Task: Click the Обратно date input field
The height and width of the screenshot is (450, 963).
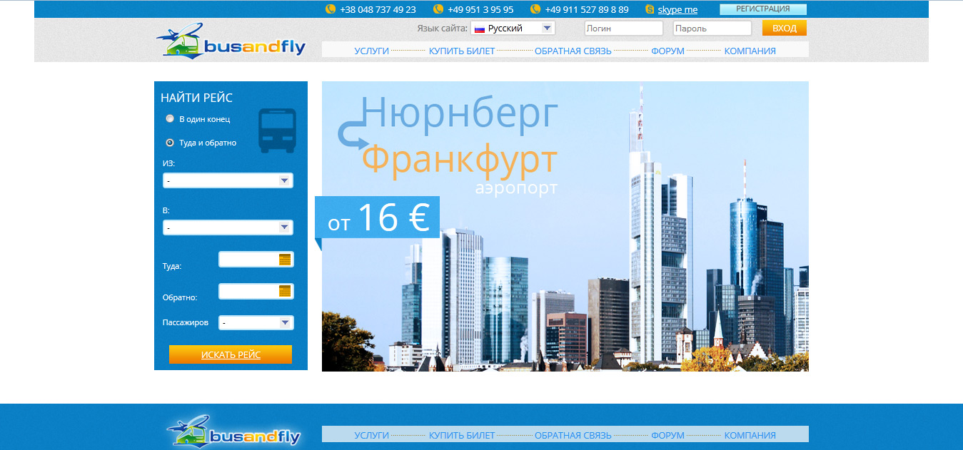Action: [x=256, y=291]
